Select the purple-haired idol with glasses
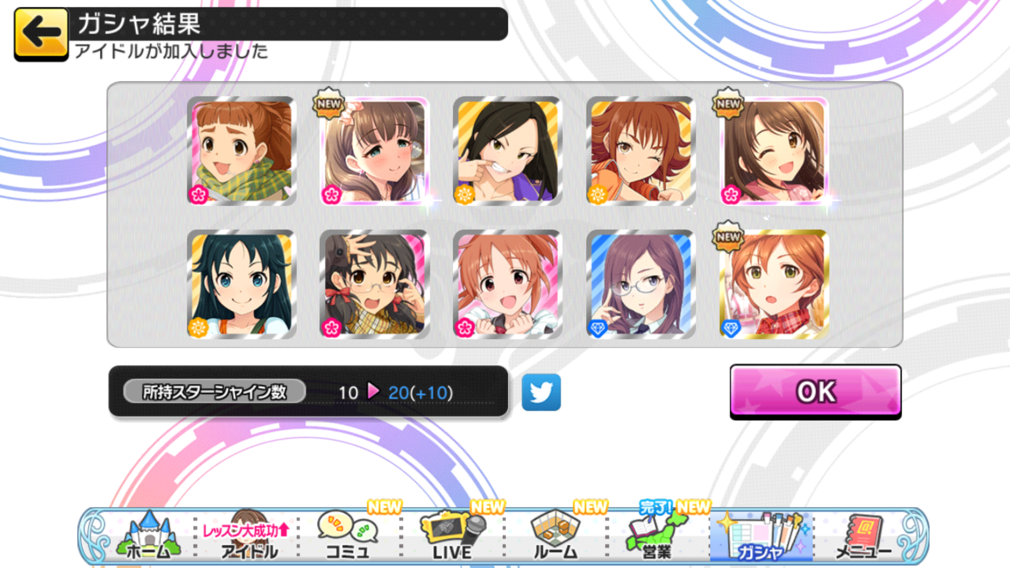The width and height of the screenshot is (1010, 568). [641, 284]
